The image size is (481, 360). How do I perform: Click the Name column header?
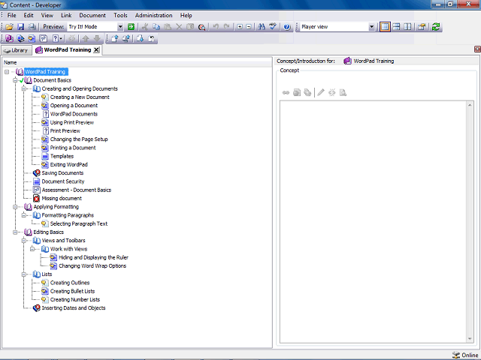coord(137,62)
